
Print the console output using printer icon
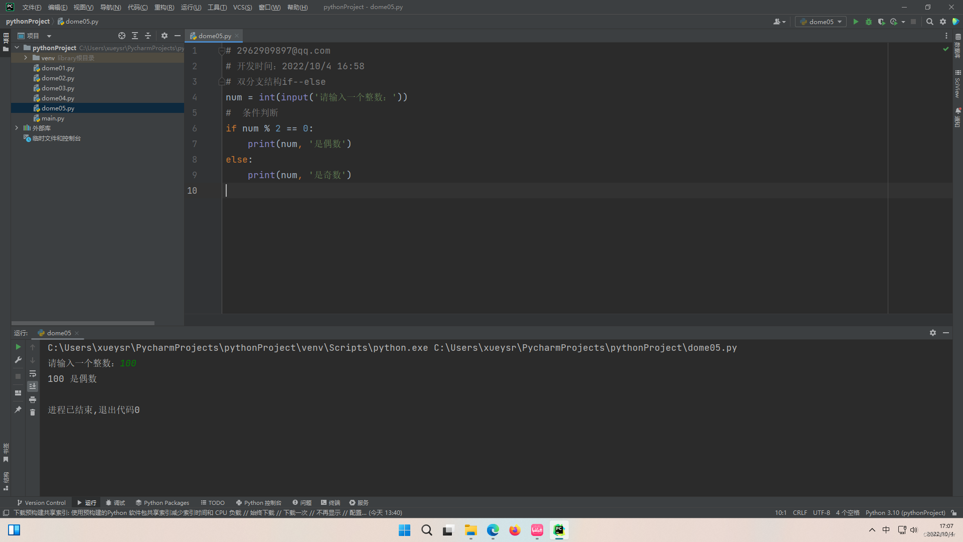click(33, 399)
